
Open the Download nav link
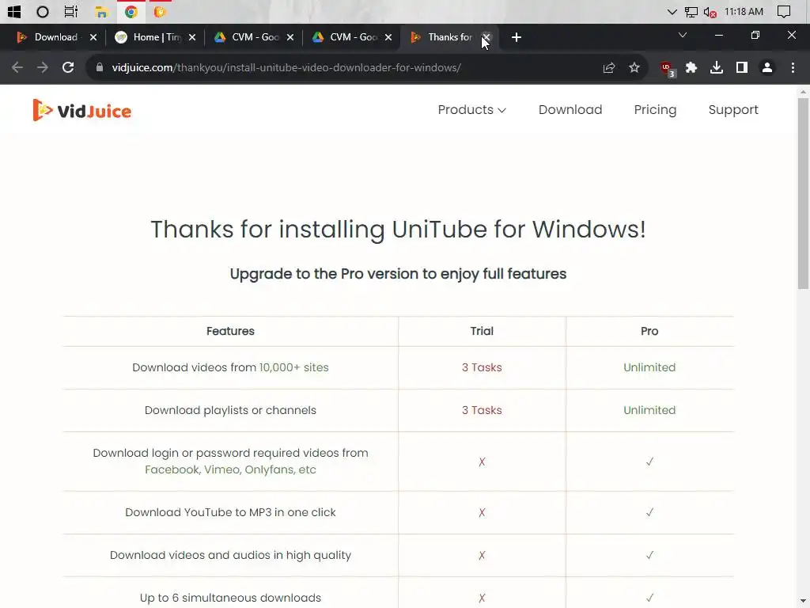(x=570, y=109)
